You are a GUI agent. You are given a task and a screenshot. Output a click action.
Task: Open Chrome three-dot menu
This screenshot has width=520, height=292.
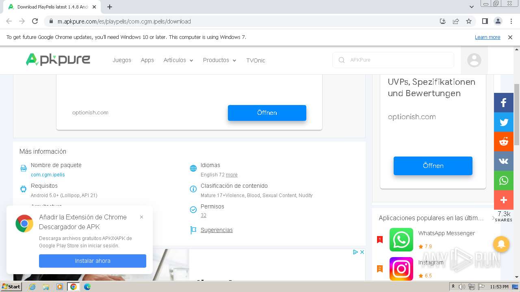pyautogui.click(x=511, y=21)
